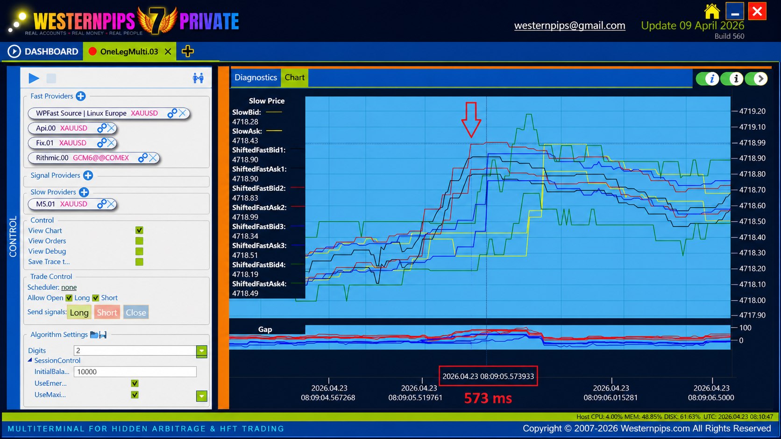781x439 pixels.
Task: Close the OneLegMulti.03 tab
Action: [168, 52]
